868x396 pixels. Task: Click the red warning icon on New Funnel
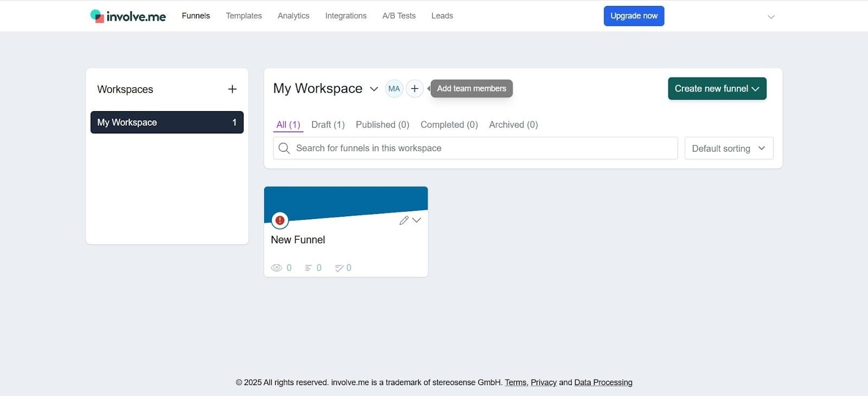coord(280,220)
